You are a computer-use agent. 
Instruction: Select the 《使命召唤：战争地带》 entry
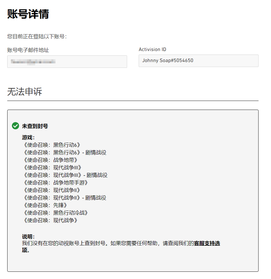point(50,160)
